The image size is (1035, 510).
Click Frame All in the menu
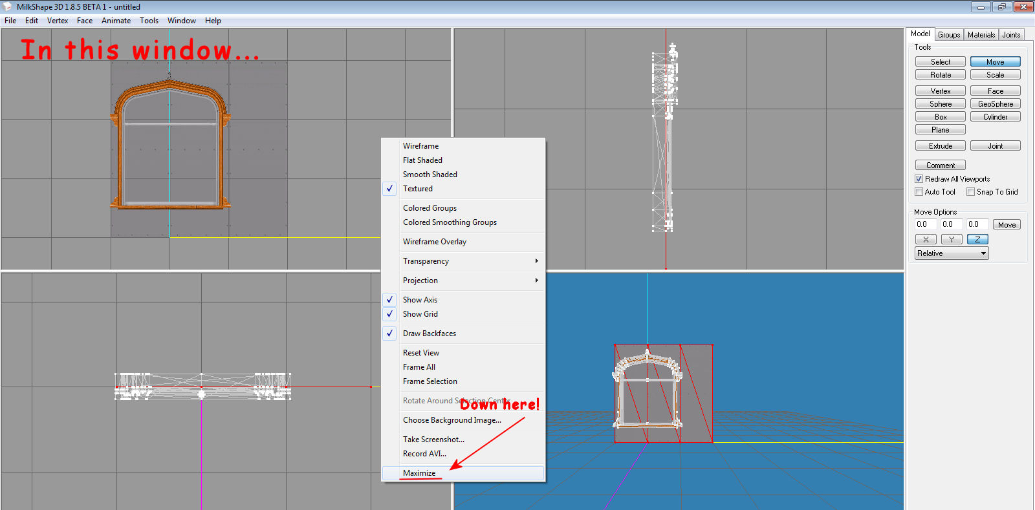(x=463, y=367)
